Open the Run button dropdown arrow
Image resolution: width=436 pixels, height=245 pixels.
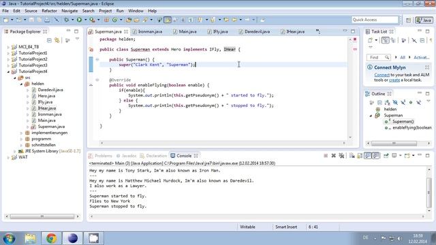tap(85, 20)
